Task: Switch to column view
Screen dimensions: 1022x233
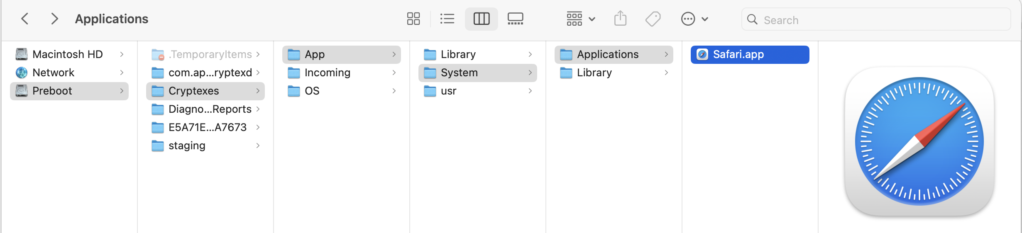Action: (481, 19)
